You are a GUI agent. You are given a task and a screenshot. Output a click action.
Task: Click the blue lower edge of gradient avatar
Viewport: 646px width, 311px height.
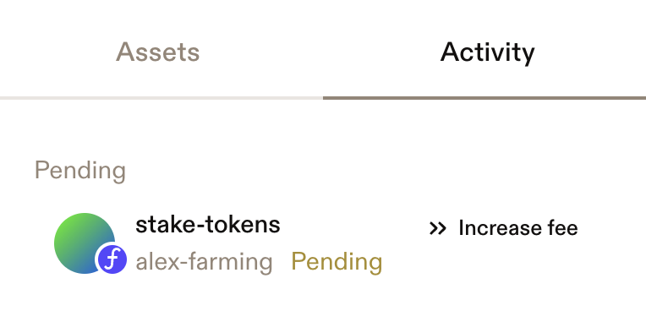click(85, 270)
